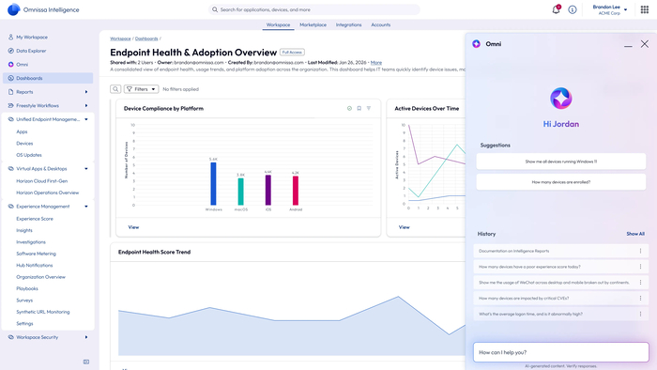This screenshot has height=370, width=657.
Task: Open options menu for average logon time history
Action: 640,314
